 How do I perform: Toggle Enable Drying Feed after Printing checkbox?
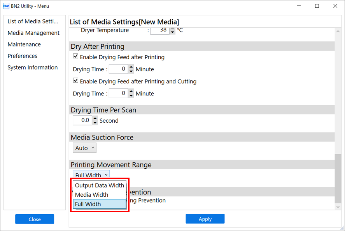coord(76,56)
